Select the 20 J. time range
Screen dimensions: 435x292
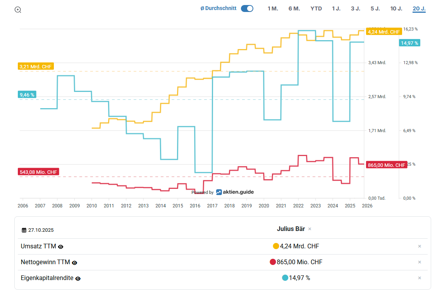419,8
